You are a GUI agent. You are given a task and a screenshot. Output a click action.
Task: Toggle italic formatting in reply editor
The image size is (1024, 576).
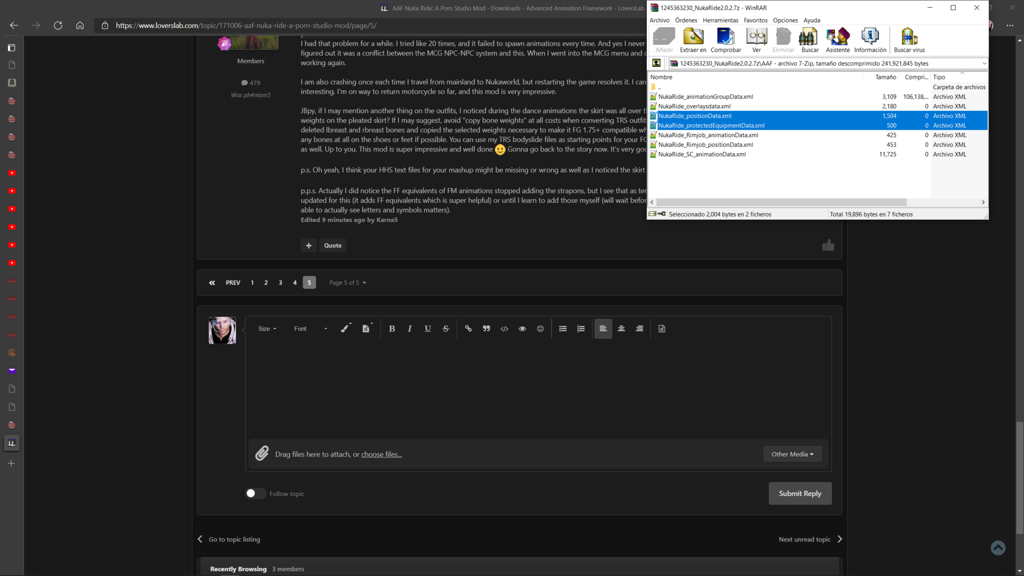(x=410, y=329)
